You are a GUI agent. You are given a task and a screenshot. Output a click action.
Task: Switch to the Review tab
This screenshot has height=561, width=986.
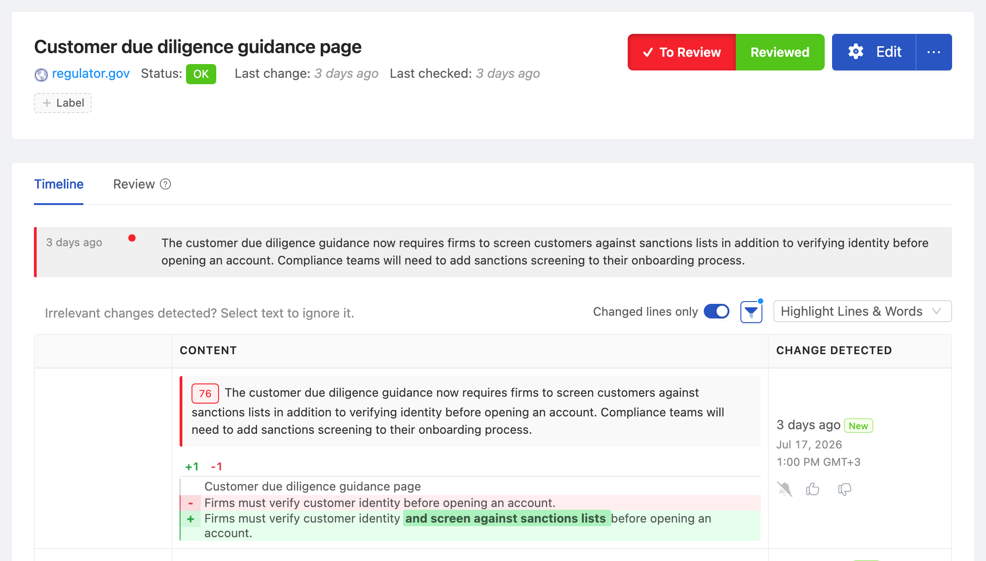(134, 184)
